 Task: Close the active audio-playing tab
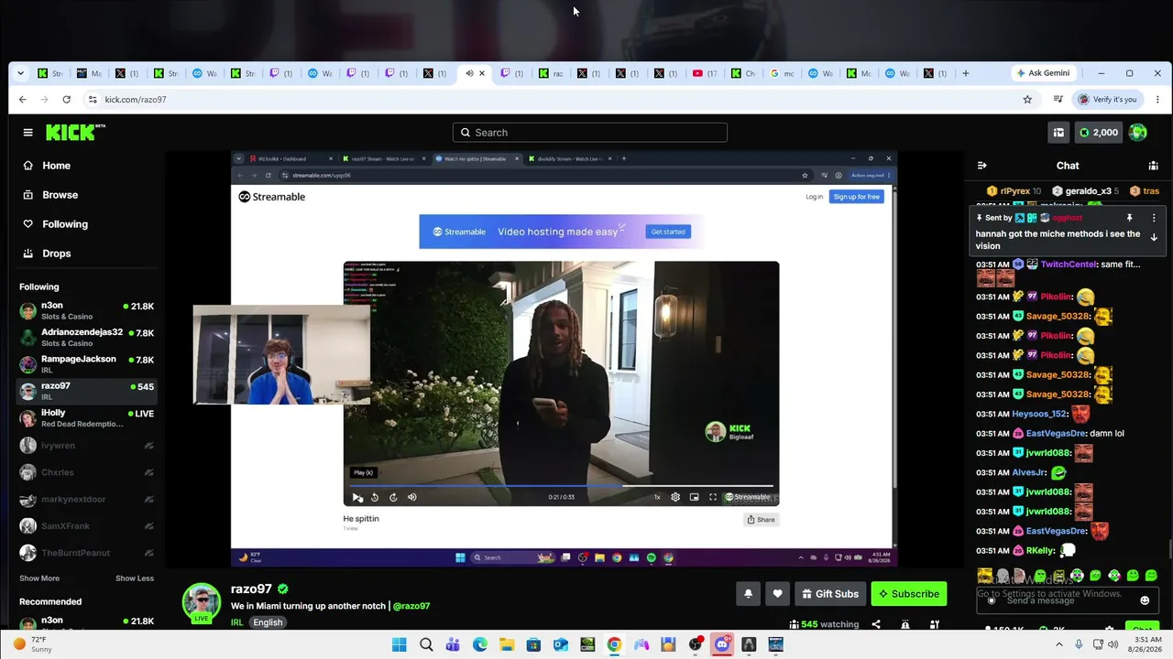pos(482,73)
